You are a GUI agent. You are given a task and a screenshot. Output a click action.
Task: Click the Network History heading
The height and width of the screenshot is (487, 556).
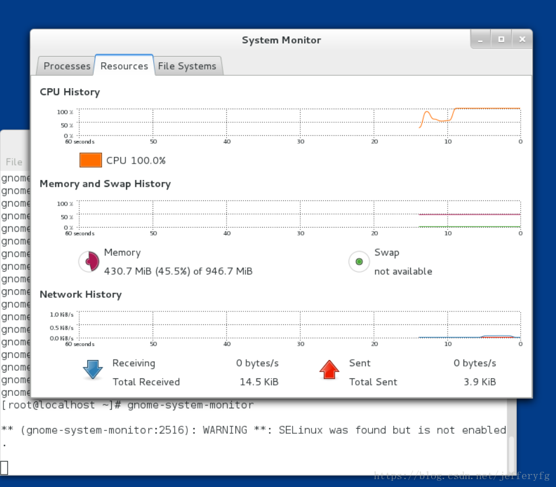[81, 294]
